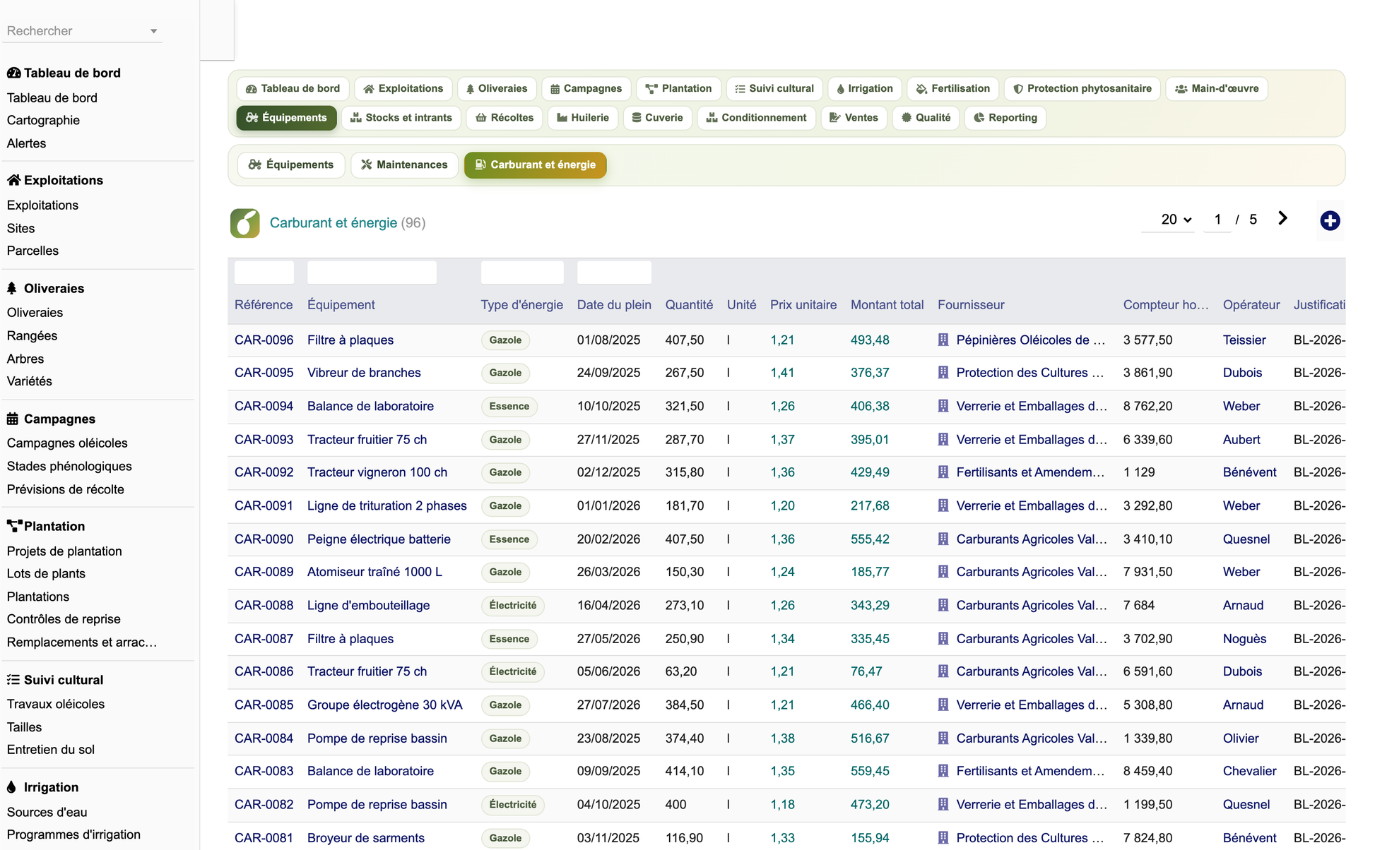This screenshot has width=1375, height=850.
Task: Click supplier building icon in CAR-0083 row
Action: pyautogui.click(x=943, y=771)
